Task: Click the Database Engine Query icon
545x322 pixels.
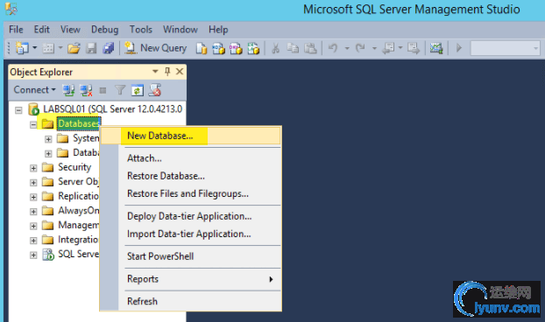Action: 202,48
